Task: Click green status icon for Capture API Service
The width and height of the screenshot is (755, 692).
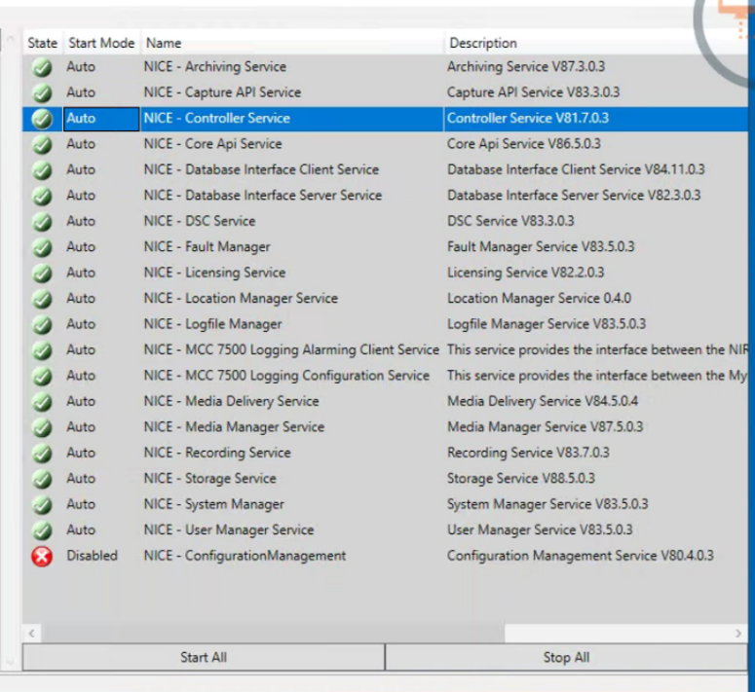Action: click(x=42, y=92)
